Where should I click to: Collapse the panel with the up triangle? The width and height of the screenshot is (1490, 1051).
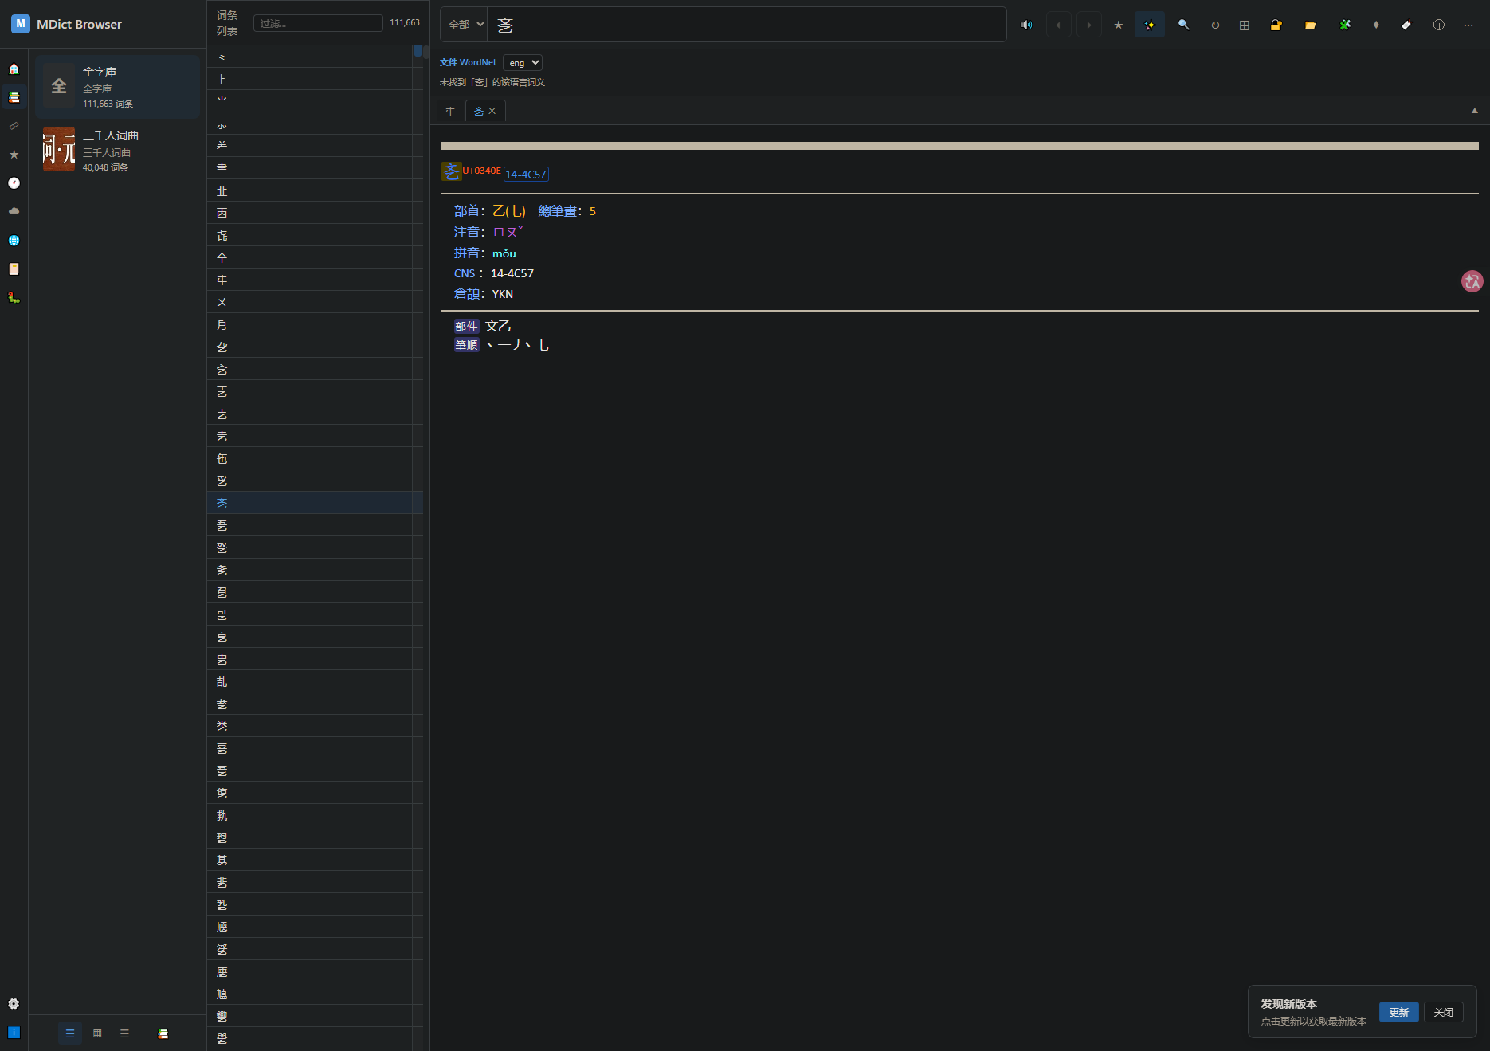click(1474, 111)
